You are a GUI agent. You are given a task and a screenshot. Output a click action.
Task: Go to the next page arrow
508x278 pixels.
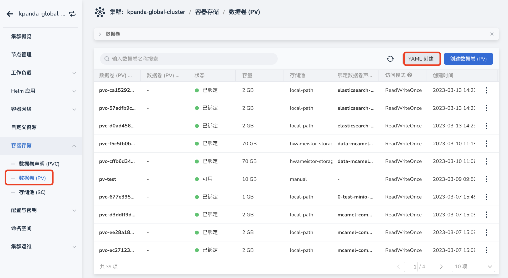click(x=441, y=267)
